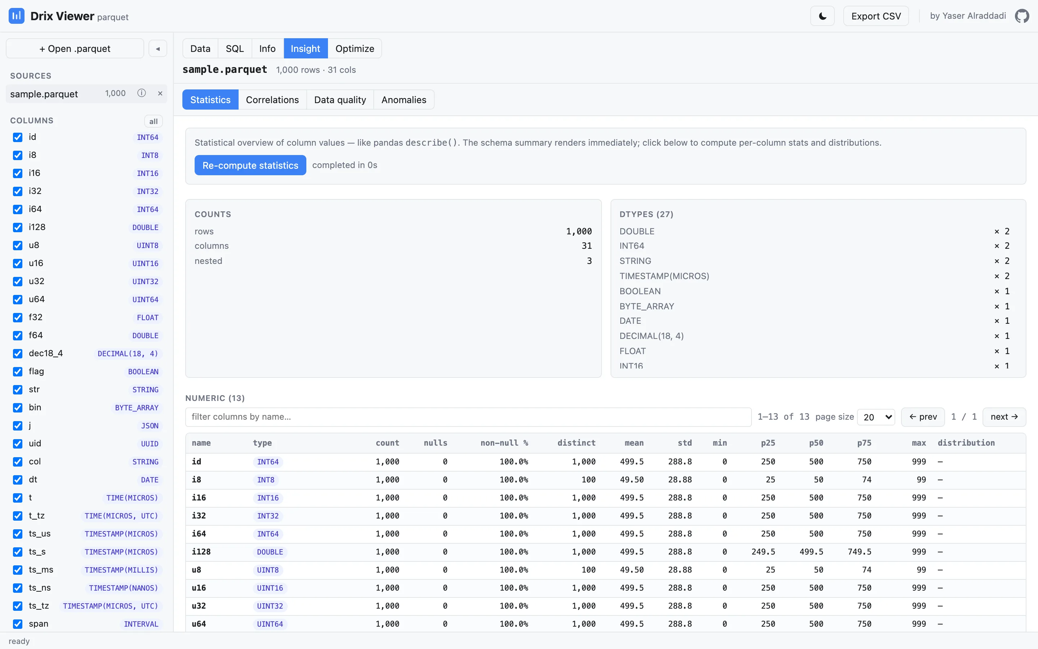The width and height of the screenshot is (1038, 649).
Task: Collapse the sidebar with arrow button
Action: pyautogui.click(x=158, y=49)
